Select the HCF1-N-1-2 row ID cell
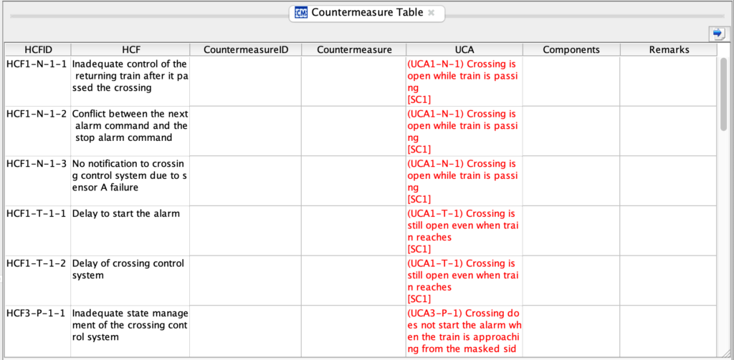 (x=37, y=114)
